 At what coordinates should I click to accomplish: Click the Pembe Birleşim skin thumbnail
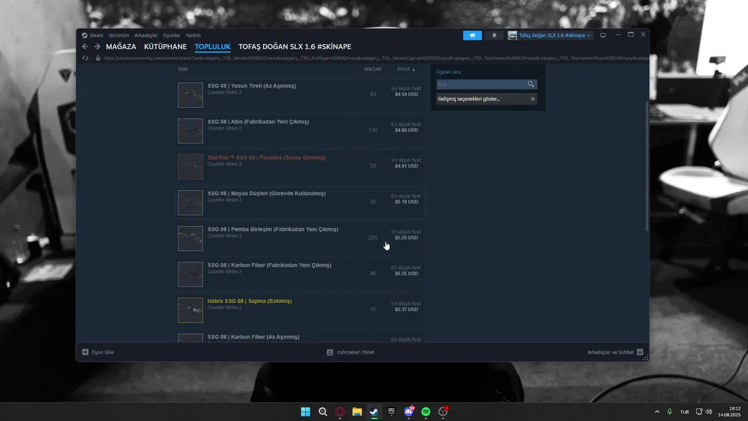pyautogui.click(x=191, y=238)
